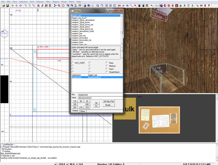Viewport: 218px width, 165px height.
Task: Enable the HAS_USER spawnflag checkbox
Action: tap(72, 63)
